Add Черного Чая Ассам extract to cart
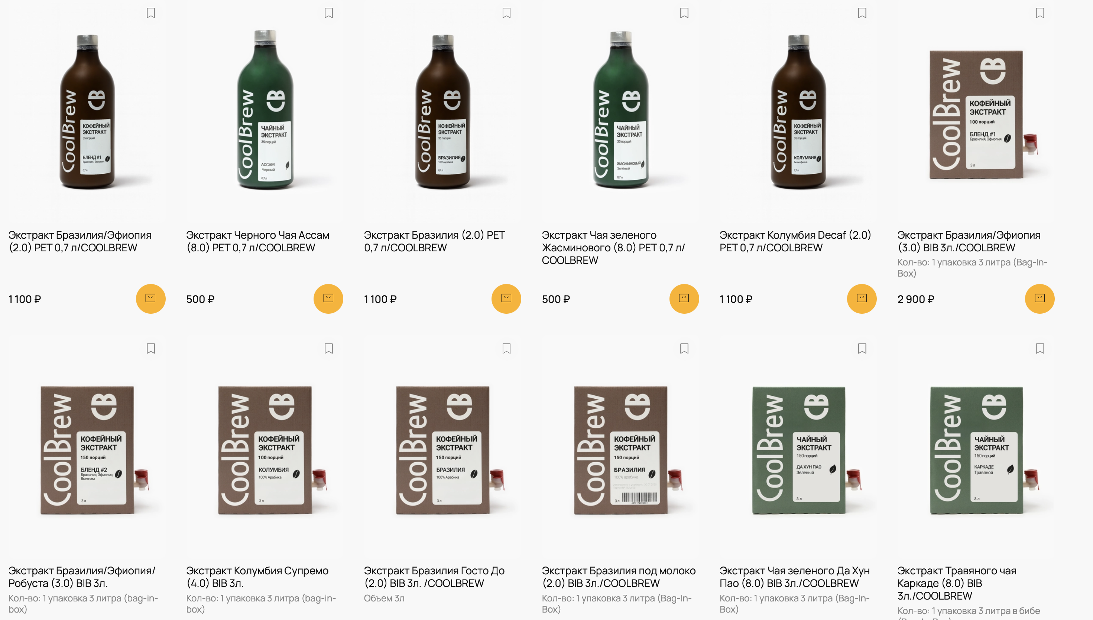Screen dimensions: 1093x620 tap(328, 298)
